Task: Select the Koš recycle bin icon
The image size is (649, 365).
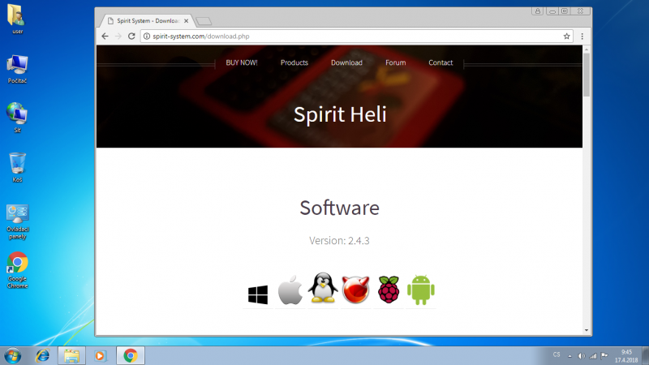Action: [x=17, y=168]
